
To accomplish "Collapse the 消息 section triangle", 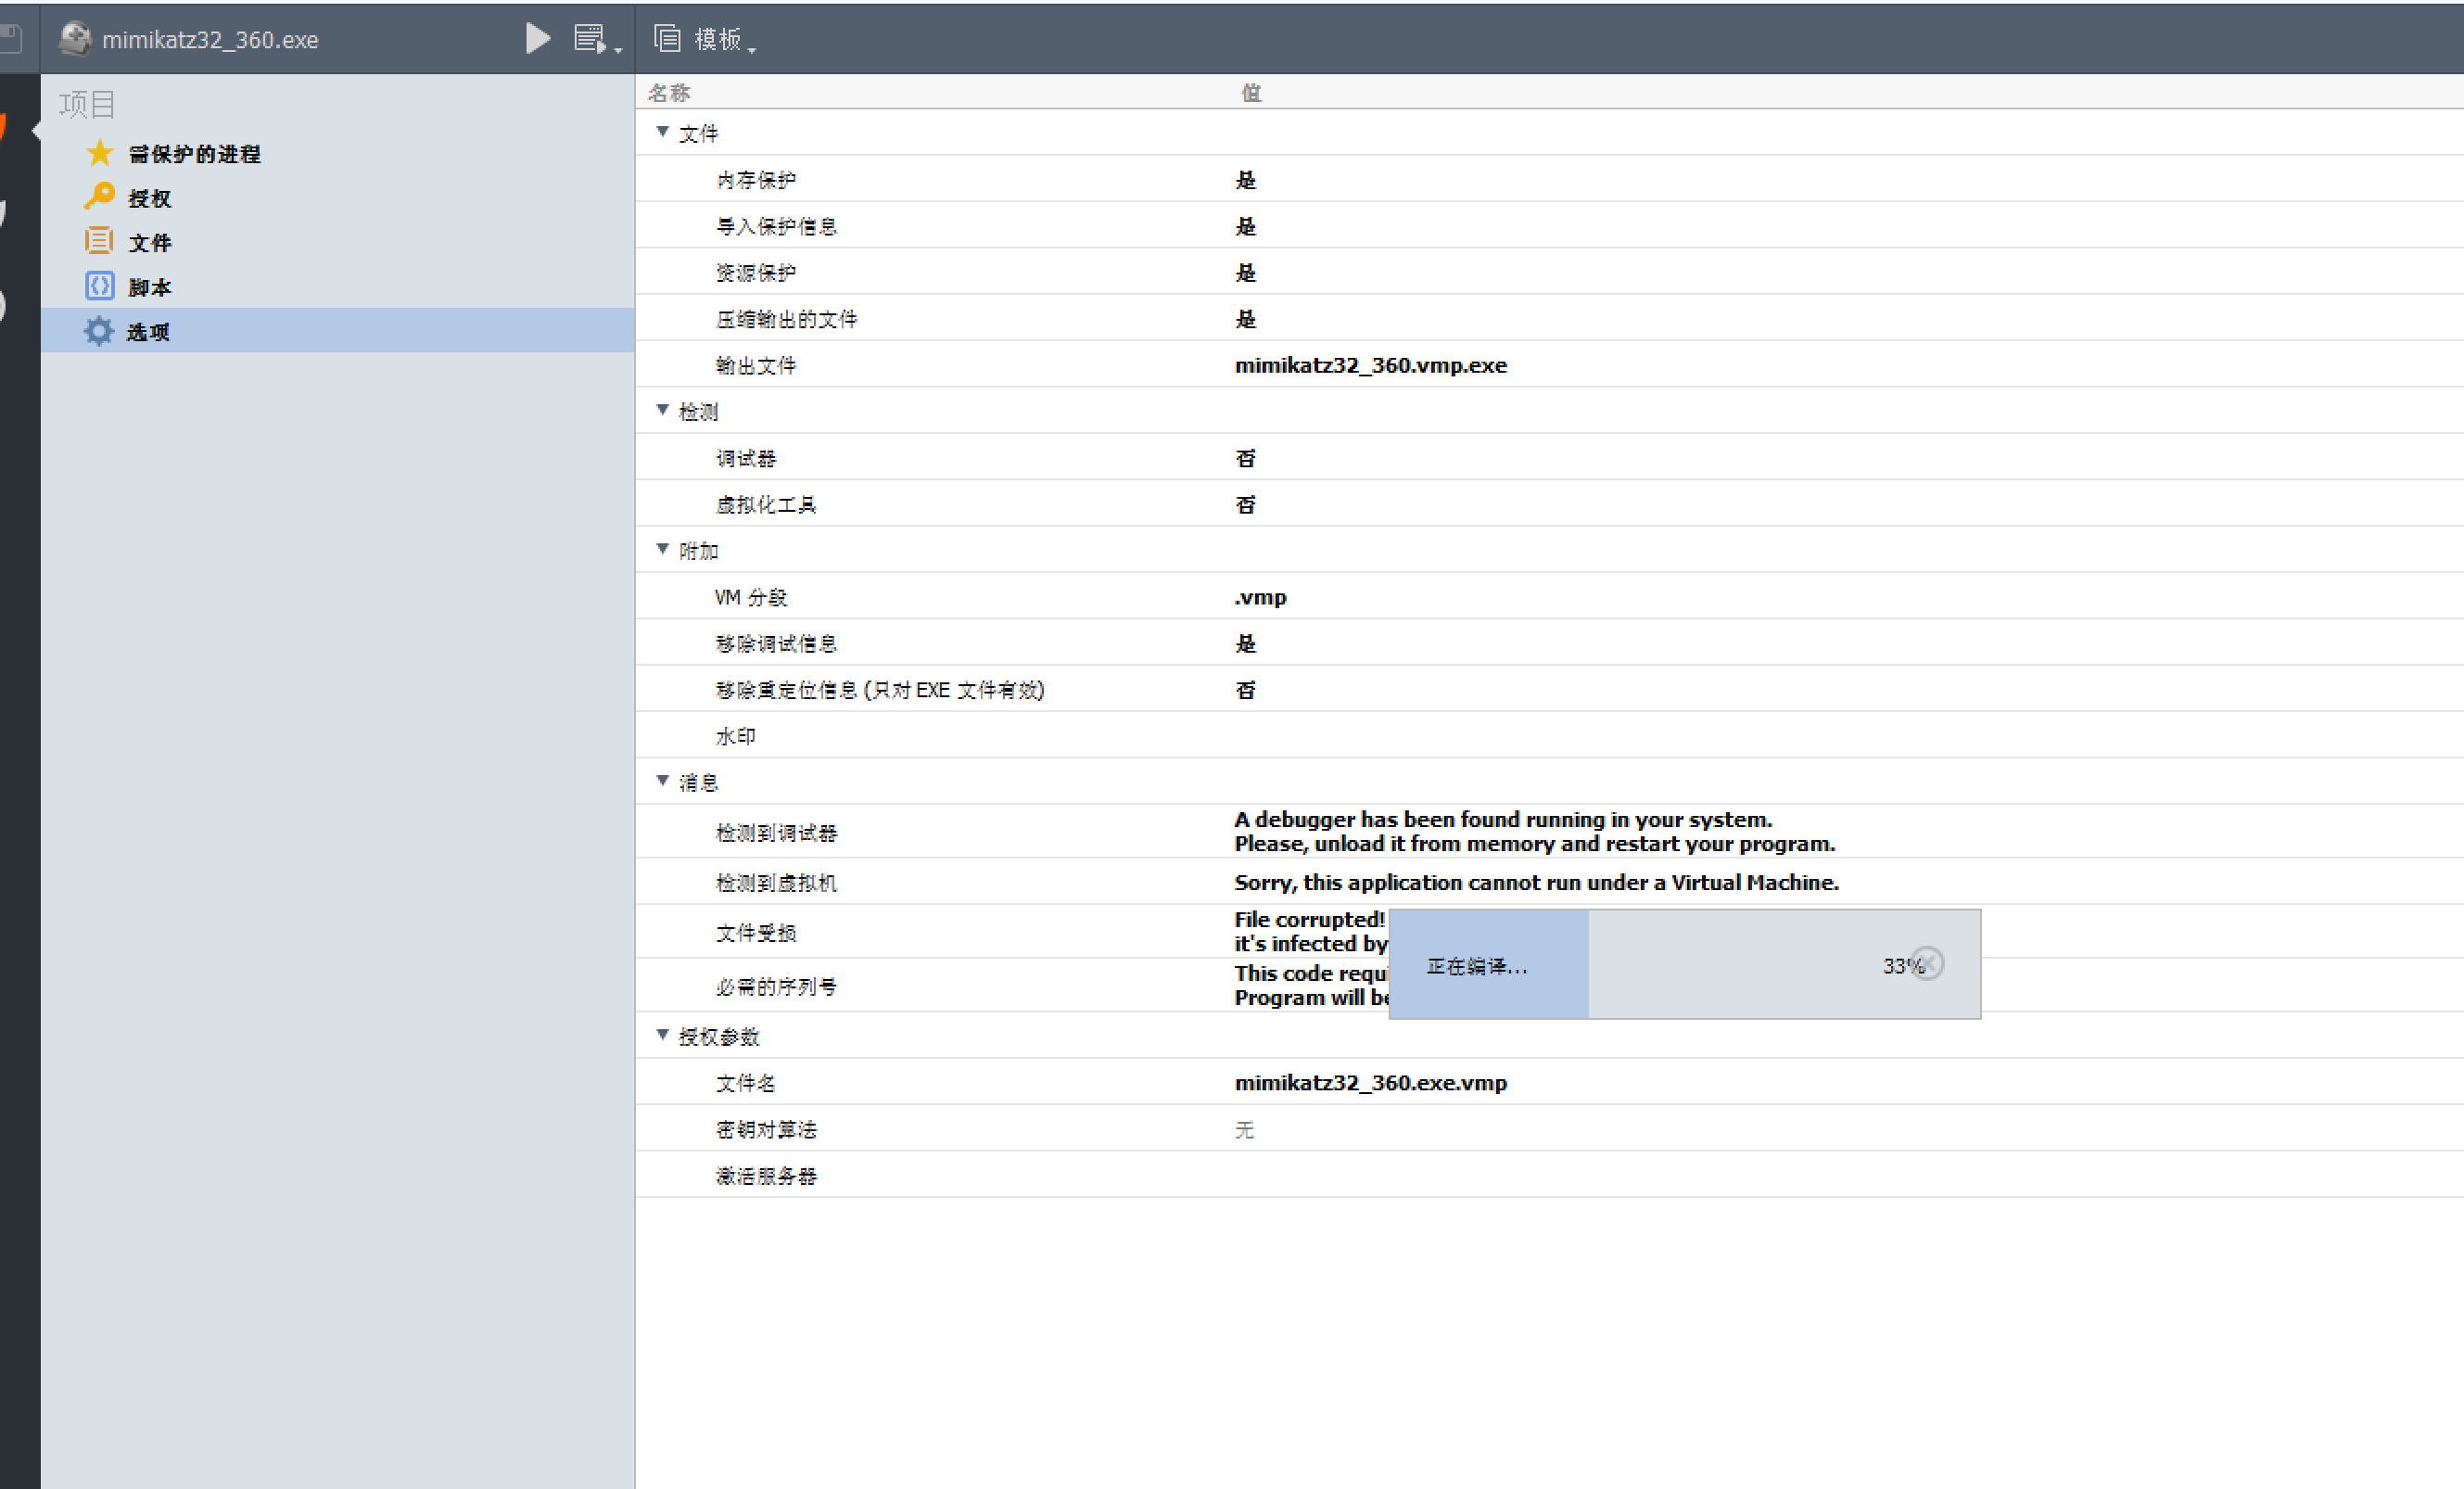I will pos(662,781).
